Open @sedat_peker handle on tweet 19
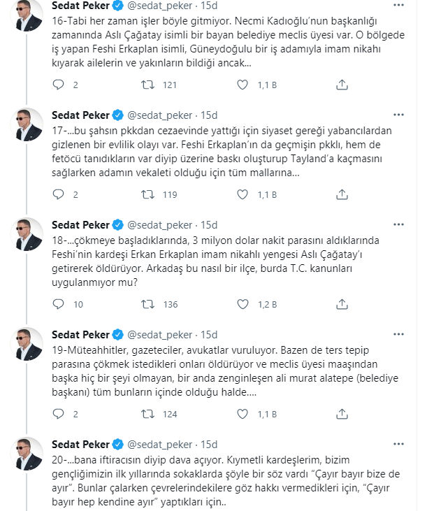This screenshot has height=511, width=434. [159, 335]
